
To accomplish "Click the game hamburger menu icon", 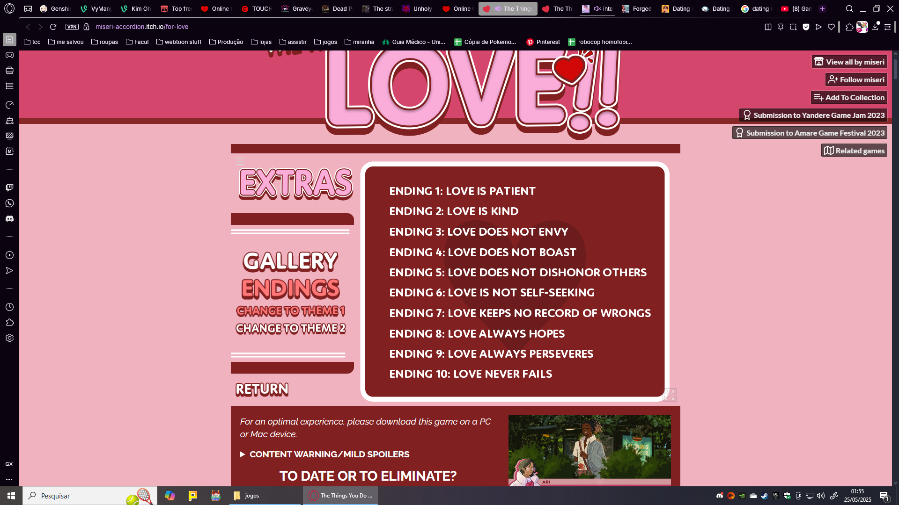I will (240, 161).
